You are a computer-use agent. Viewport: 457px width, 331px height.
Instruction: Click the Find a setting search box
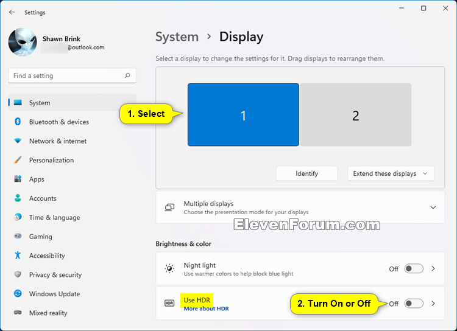point(73,75)
